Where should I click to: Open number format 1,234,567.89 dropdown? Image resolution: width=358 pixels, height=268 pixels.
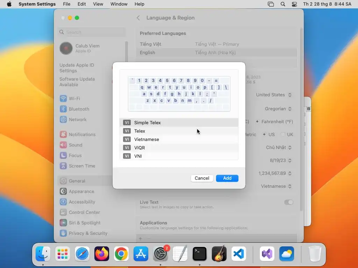(275, 173)
